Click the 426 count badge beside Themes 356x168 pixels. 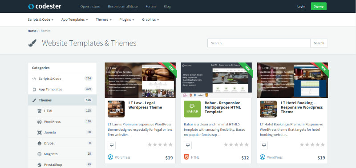(88, 100)
